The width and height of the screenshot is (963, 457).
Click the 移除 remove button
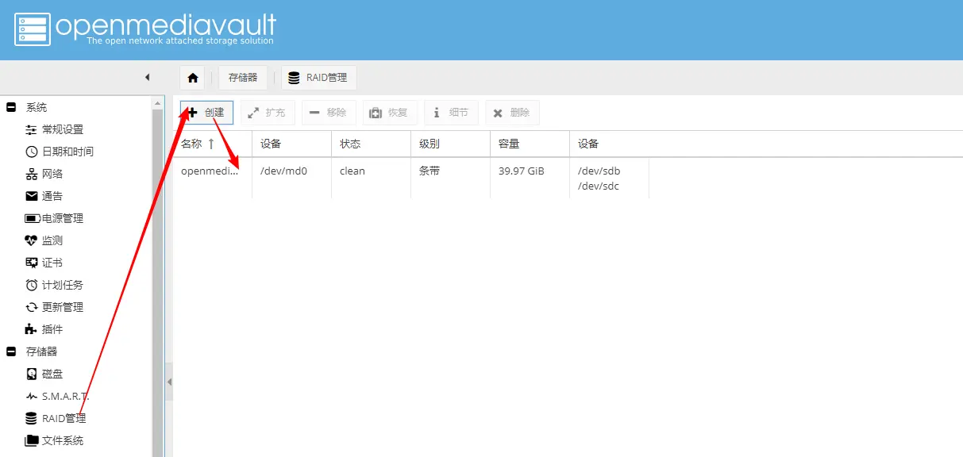tap(329, 113)
